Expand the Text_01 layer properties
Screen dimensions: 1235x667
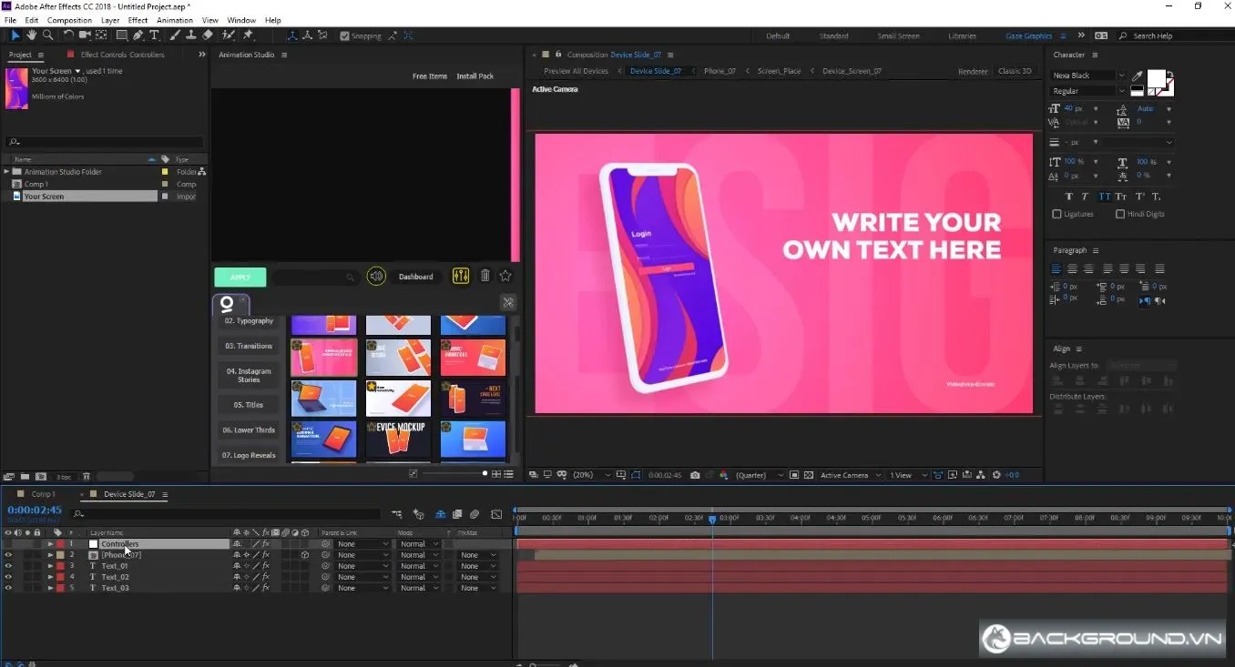(x=51, y=566)
